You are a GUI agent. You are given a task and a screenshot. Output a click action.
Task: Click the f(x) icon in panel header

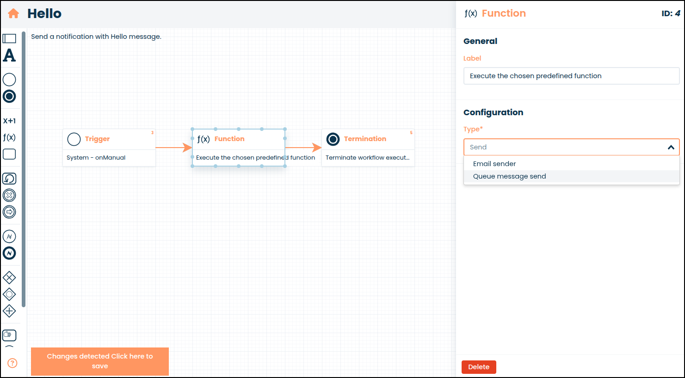pos(471,13)
